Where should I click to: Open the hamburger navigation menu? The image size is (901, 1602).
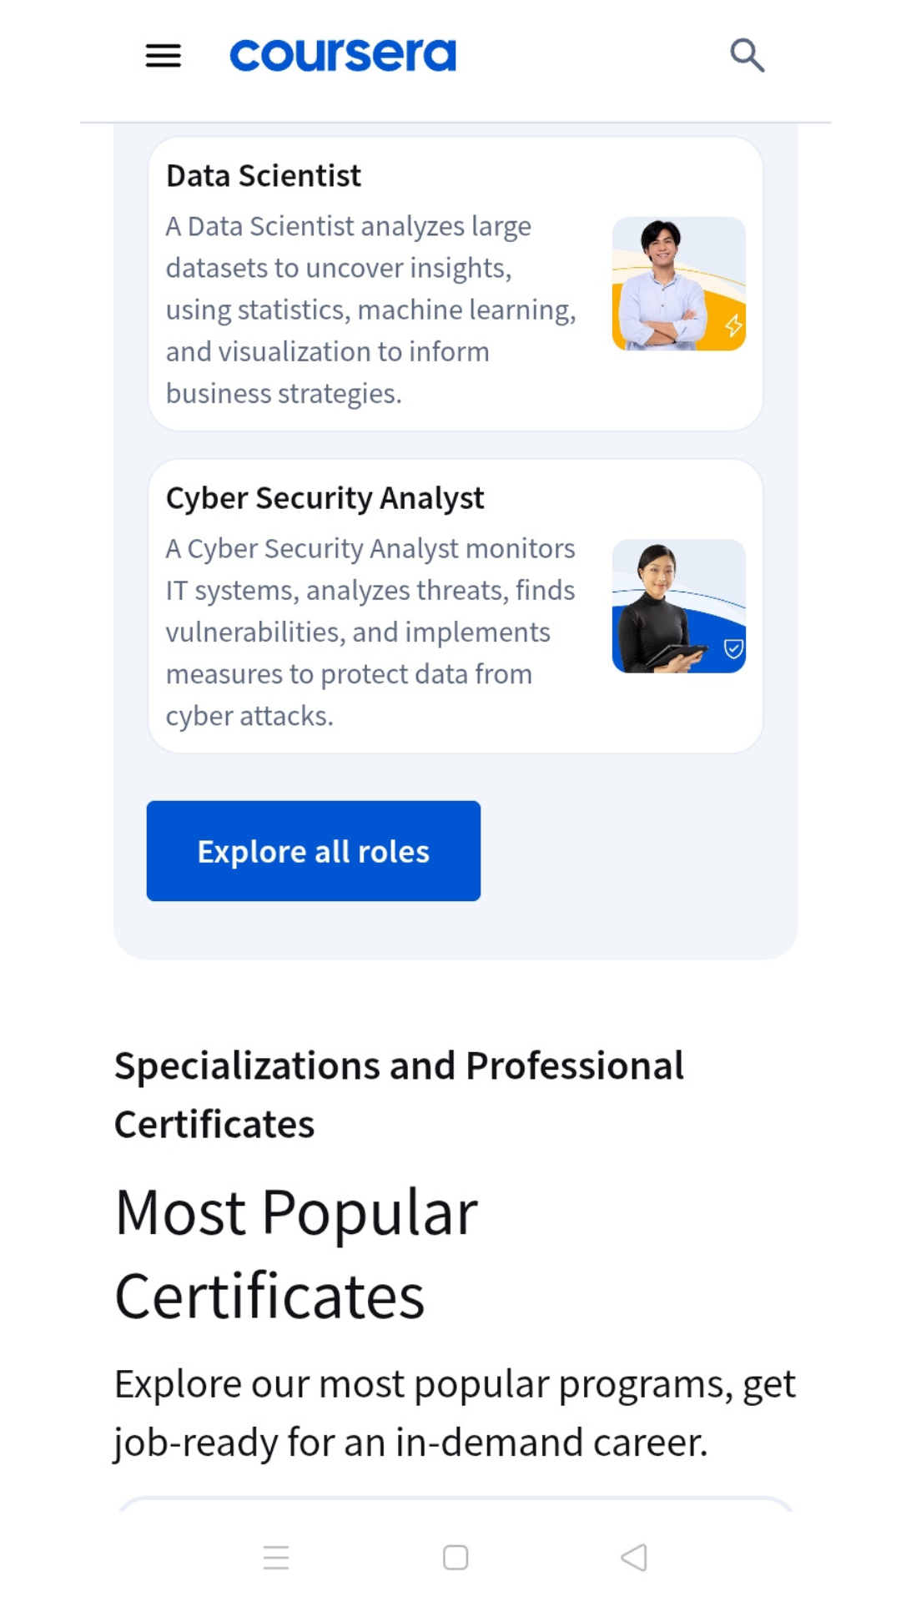[162, 54]
